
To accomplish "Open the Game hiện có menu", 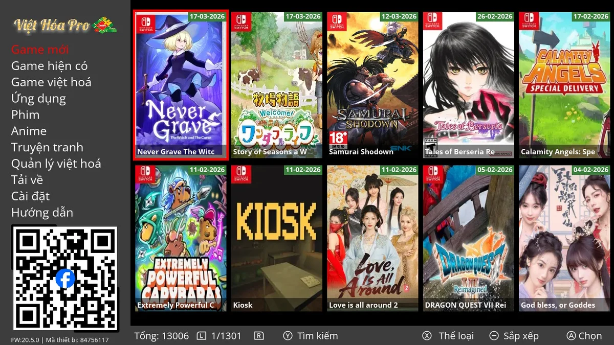I will (x=49, y=66).
